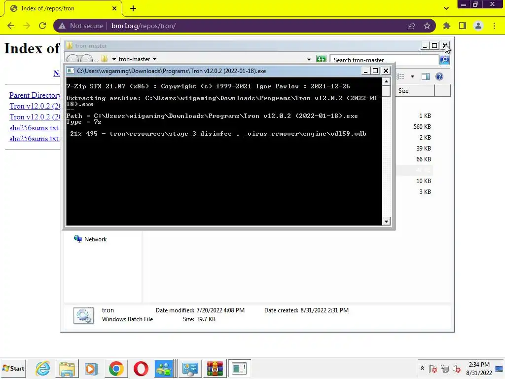This screenshot has width=505, height=379.
Task: Sort by the Size column header
Action: tap(415, 91)
